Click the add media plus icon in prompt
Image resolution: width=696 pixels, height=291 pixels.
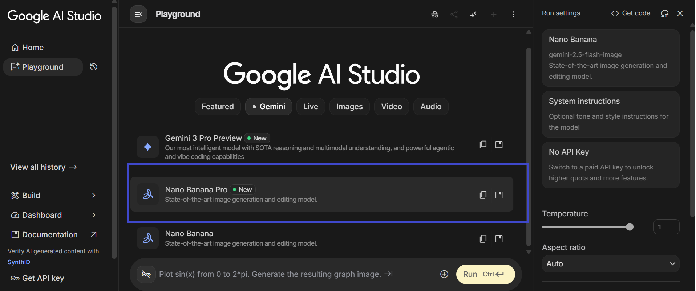[444, 274]
